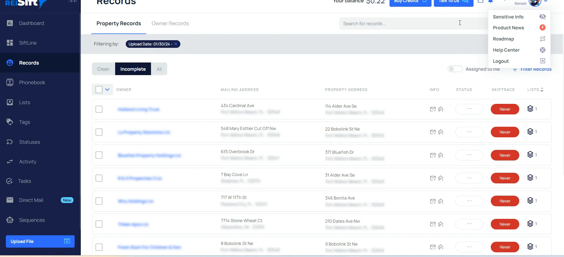Open status dropdown for 114 Alder Ave Se
Screen dimensions: 564x257
pos(469,109)
